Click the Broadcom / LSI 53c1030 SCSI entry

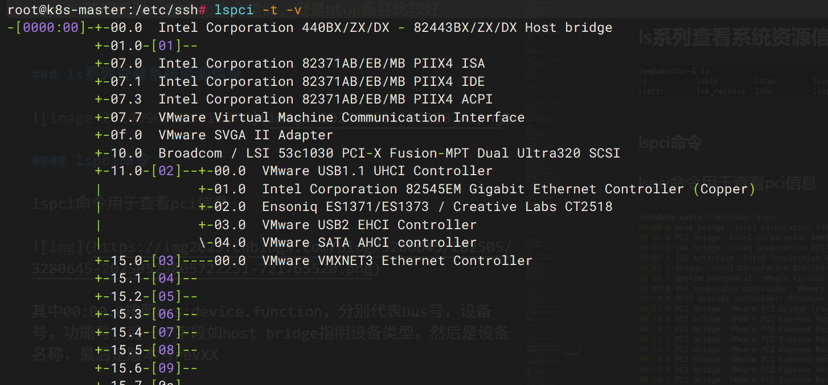[x=389, y=154]
